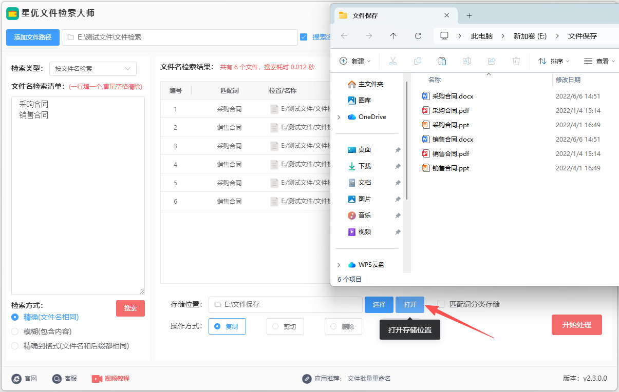The height and width of the screenshot is (392, 619).
Task: Expand the chevron before 此电脑 in breadcrumb
Action: pos(461,36)
